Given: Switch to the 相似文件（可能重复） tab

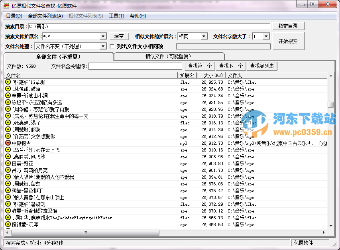Looking at the screenshot, I should pos(169,56).
